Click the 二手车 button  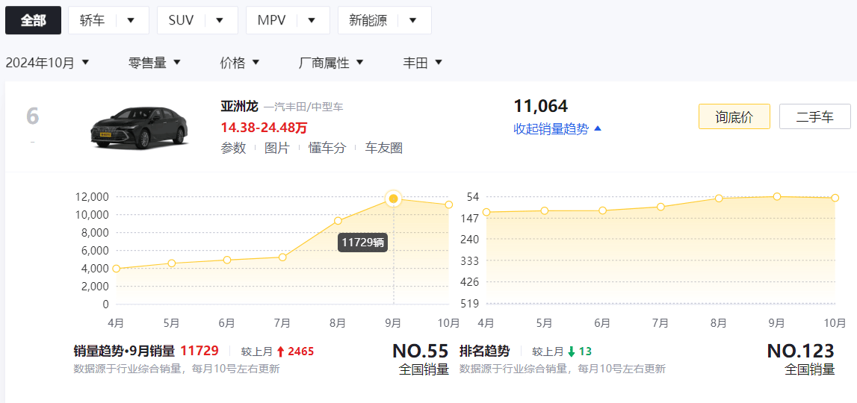[814, 116]
